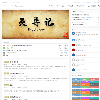Open the search magnifier icon in navigation
This screenshot has width=100, height=100.
[x=99, y=6]
